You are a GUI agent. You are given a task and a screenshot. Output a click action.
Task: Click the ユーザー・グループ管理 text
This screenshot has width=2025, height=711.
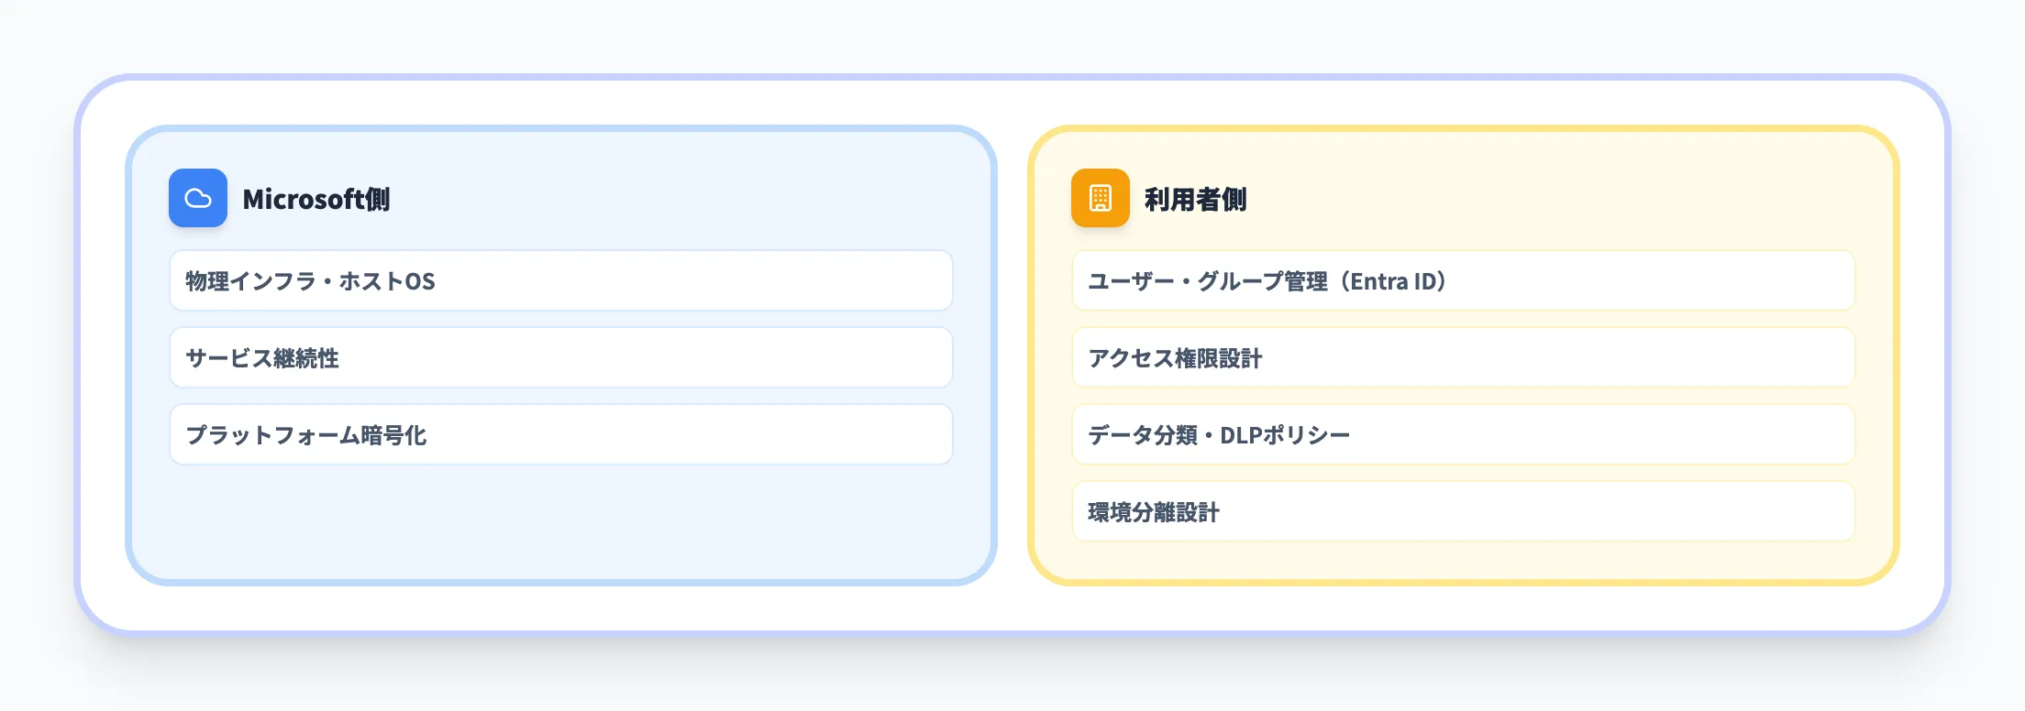pyautogui.click(x=1207, y=281)
